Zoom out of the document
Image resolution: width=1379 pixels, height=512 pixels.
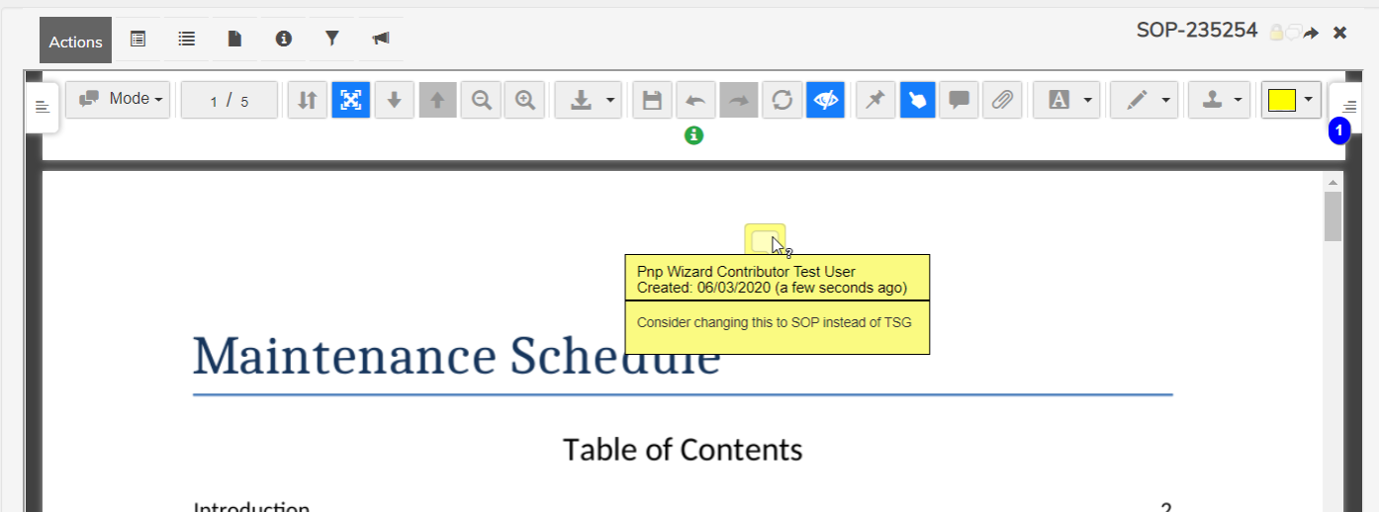pyautogui.click(x=482, y=100)
